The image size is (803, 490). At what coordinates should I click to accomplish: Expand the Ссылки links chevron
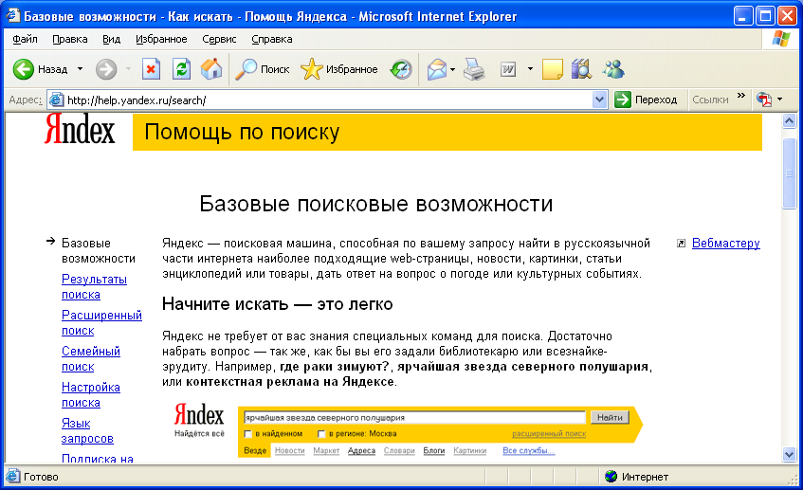pos(741,96)
